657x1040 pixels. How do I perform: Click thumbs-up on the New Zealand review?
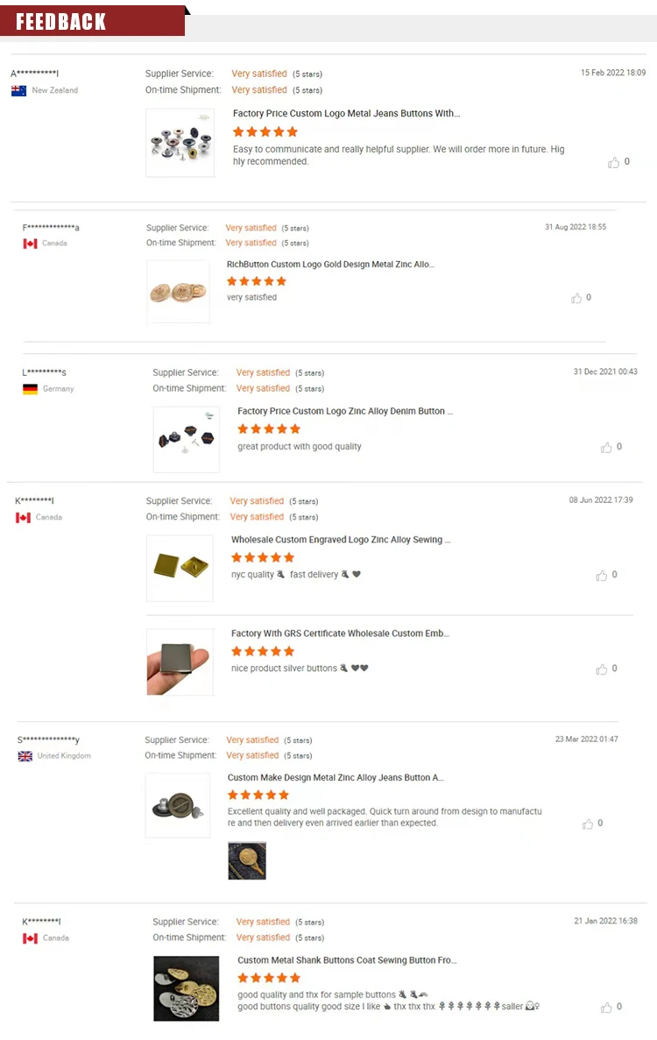click(x=613, y=162)
